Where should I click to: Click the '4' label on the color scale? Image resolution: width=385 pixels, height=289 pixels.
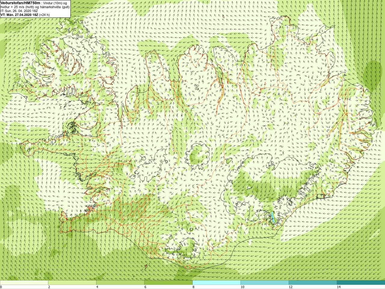tap(97, 287)
